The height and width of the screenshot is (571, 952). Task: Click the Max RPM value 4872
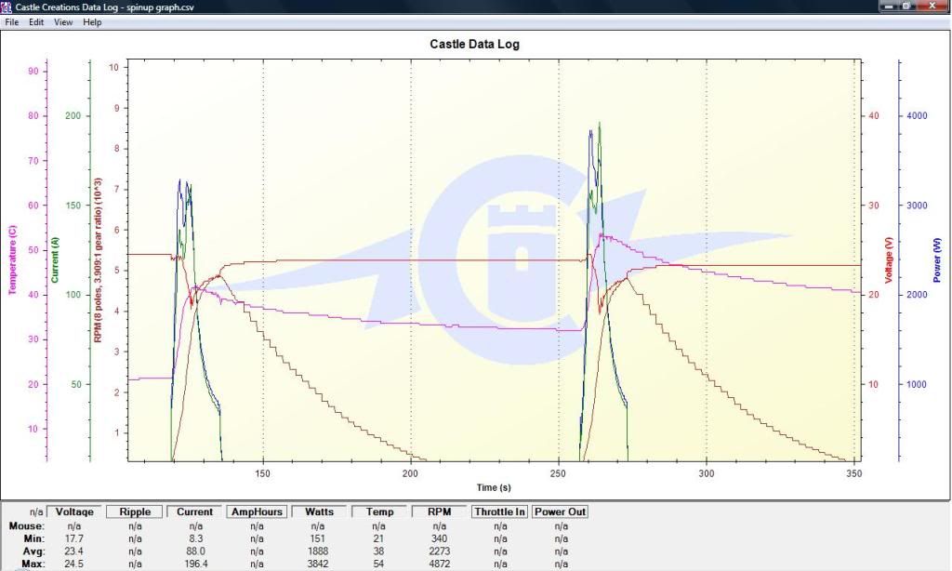click(439, 564)
